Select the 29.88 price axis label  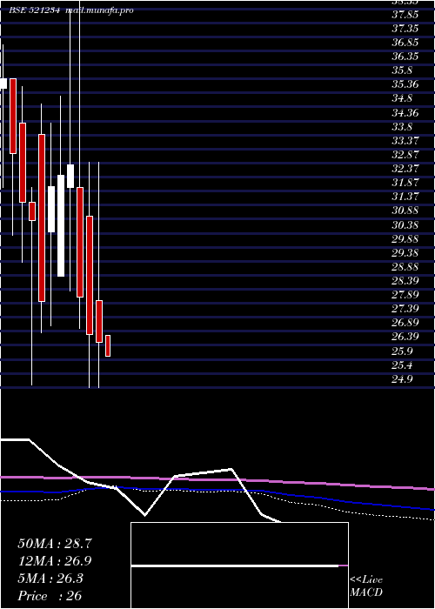[x=405, y=238]
